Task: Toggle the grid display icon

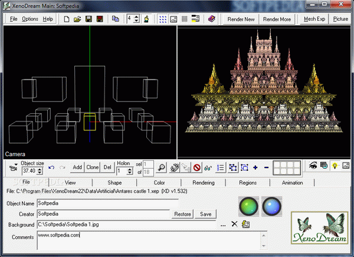Action: tap(185, 19)
